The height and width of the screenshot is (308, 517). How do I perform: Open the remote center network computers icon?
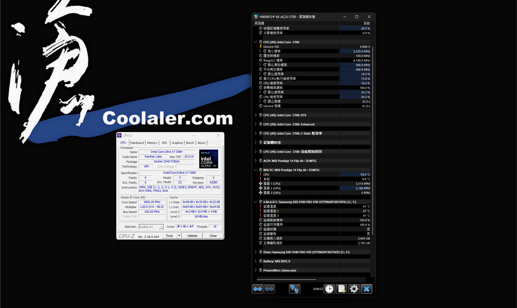point(294,289)
